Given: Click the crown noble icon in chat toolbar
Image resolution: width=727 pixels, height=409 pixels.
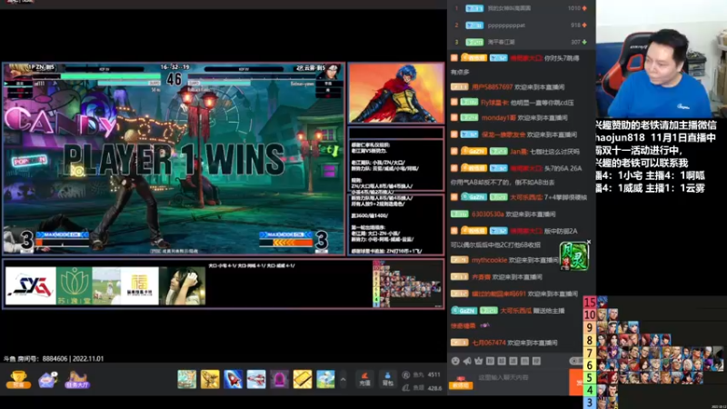Looking at the screenshot, I should (x=479, y=361).
